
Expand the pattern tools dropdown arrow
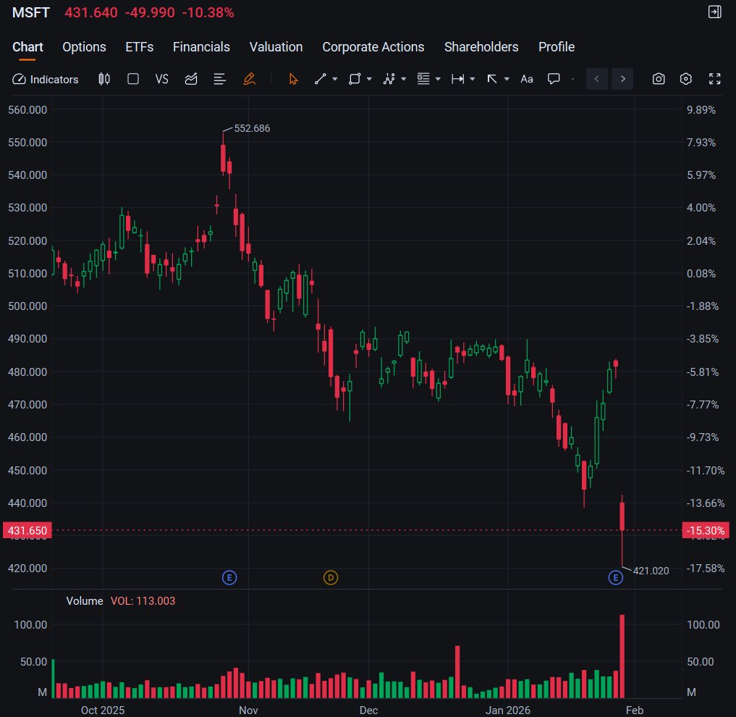[x=404, y=80]
